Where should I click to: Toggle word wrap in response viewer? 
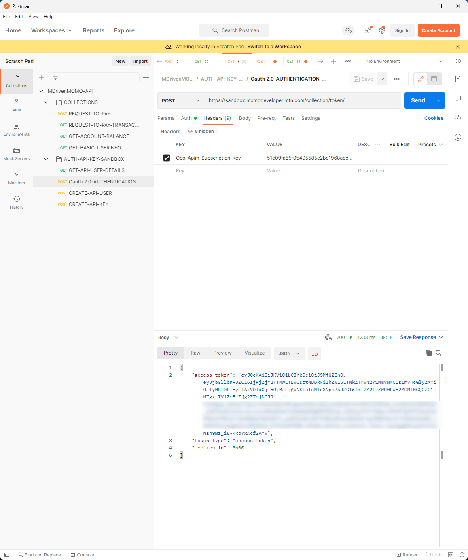(x=314, y=353)
